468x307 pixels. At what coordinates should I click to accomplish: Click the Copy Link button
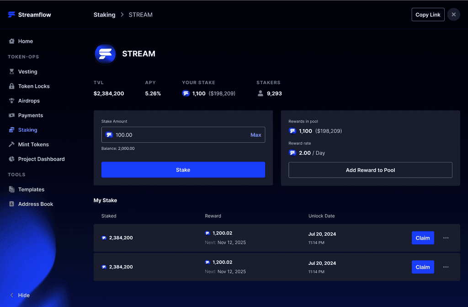click(428, 14)
